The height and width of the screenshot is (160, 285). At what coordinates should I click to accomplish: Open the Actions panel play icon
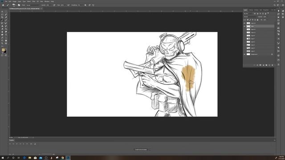278,17
